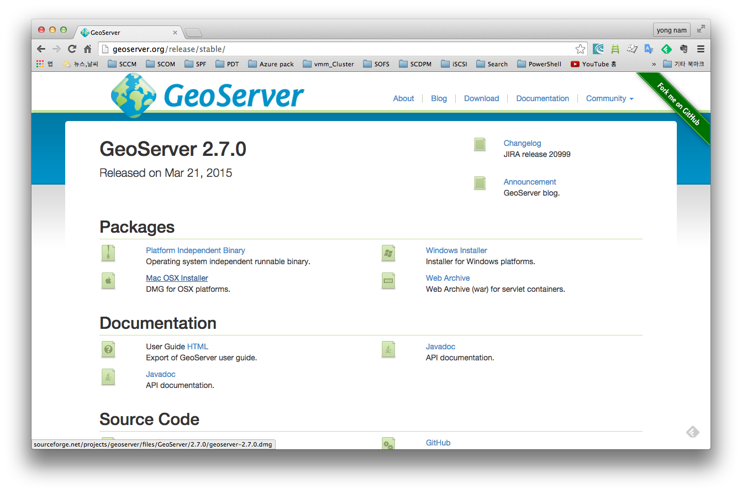Open the 기타 북마크 folder
The height and width of the screenshot is (493, 742).
[x=683, y=64]
